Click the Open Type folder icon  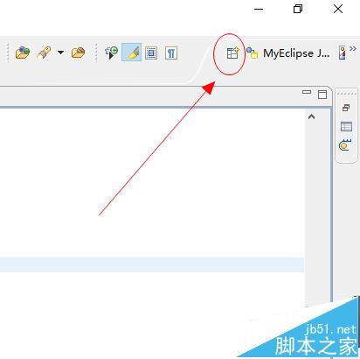click(x=23, y=53)
